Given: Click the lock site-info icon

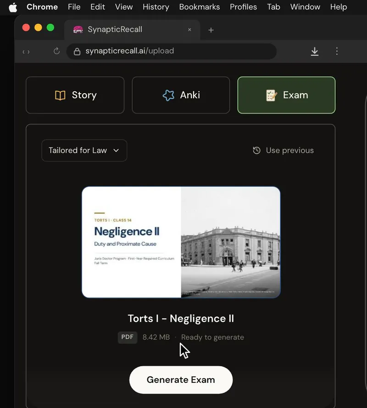Looking at the screenshot, I should [x=77, y=51].
